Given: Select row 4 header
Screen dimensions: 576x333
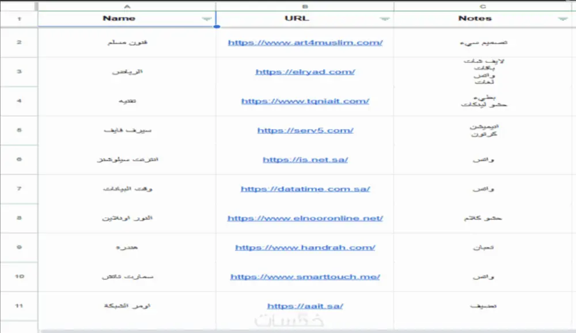Looking at the screenshot, I should click(x=19, y=101).
